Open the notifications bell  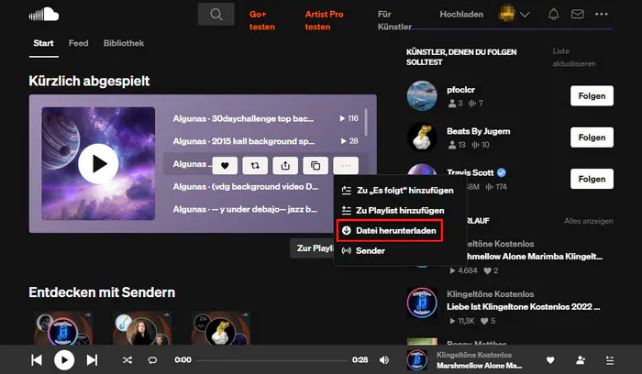(x=553, y=15)
